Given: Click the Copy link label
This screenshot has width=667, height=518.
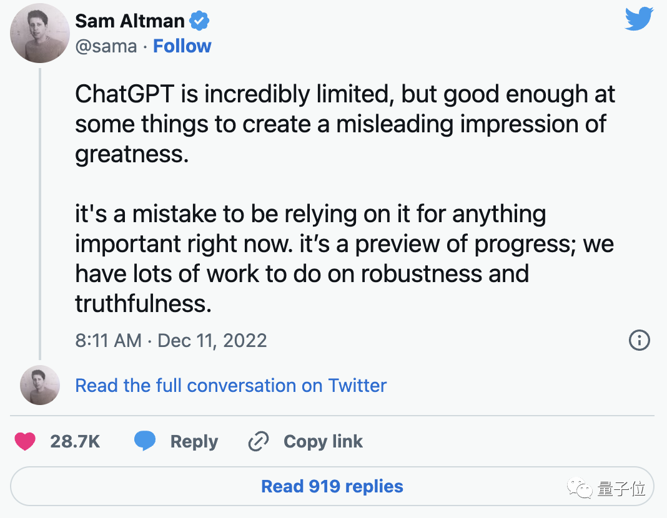Looking at the screenshot, I should click(x=323, y=441).
